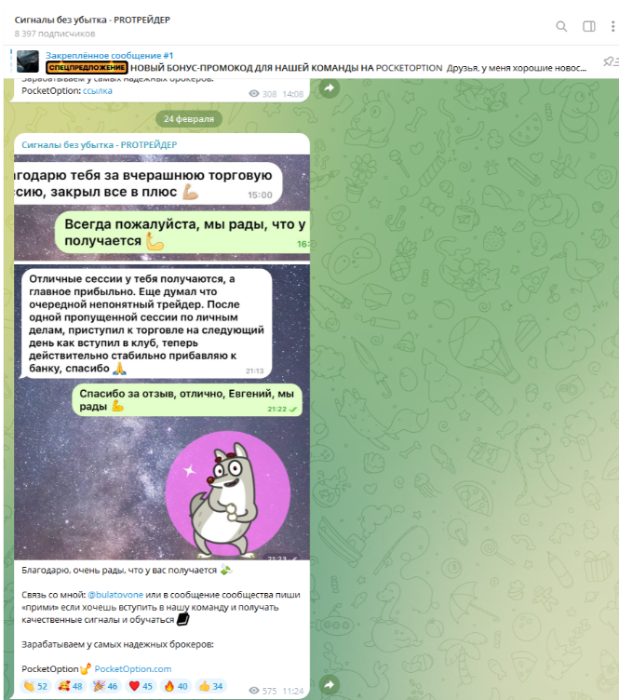The image size is (619, 700).
Task: Add the thumbs up reaction with 34
Action: pyautogui.click(x=211, y=686)
